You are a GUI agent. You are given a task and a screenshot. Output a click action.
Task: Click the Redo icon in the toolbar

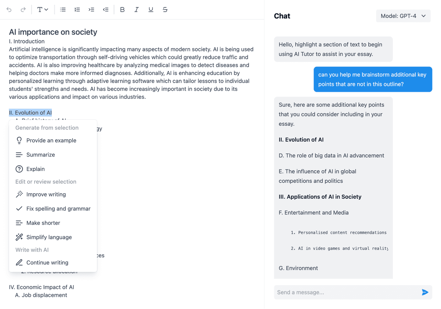23,10
